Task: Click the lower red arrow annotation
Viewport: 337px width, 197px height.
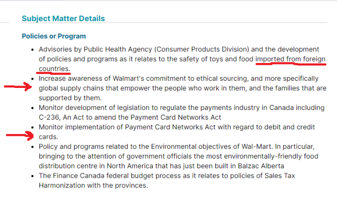Action: [x=20, y=135]
